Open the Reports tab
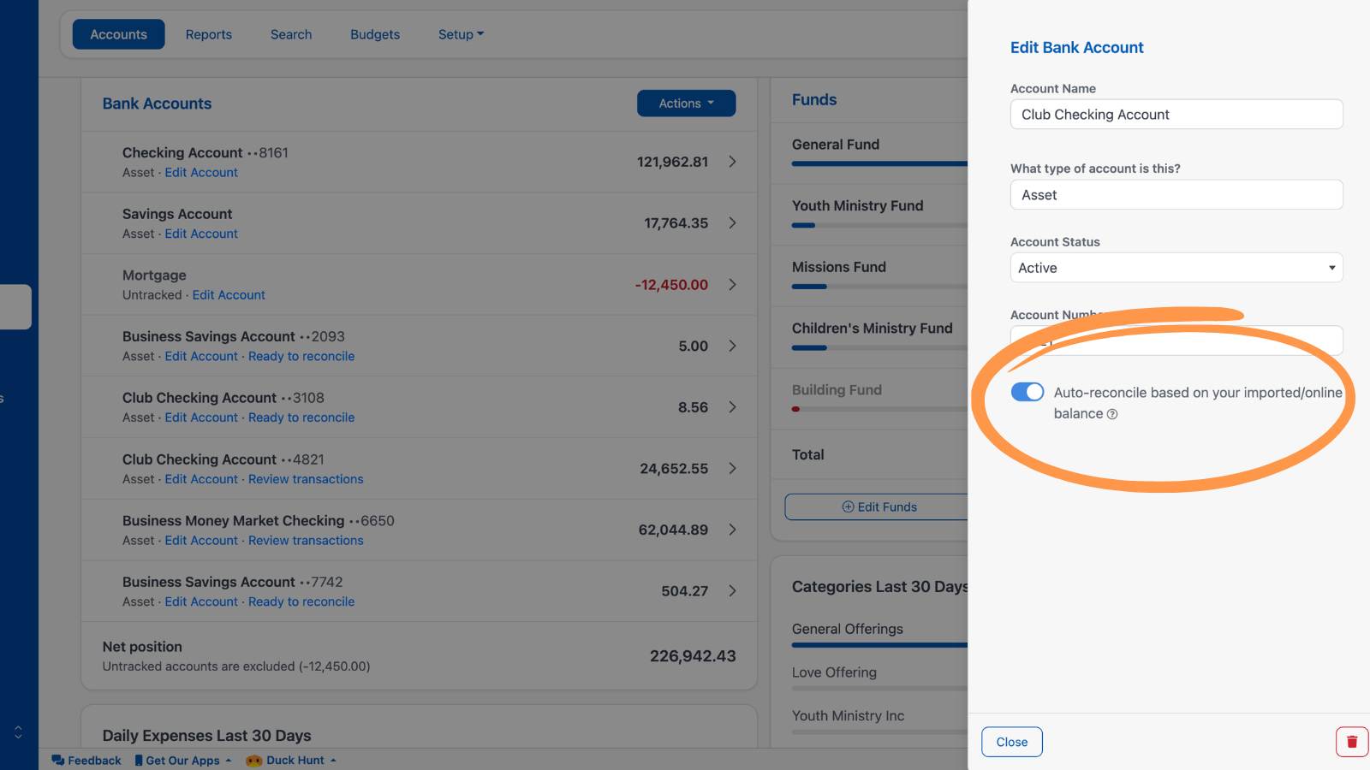The image size is (1370, 770). point(209,34)
